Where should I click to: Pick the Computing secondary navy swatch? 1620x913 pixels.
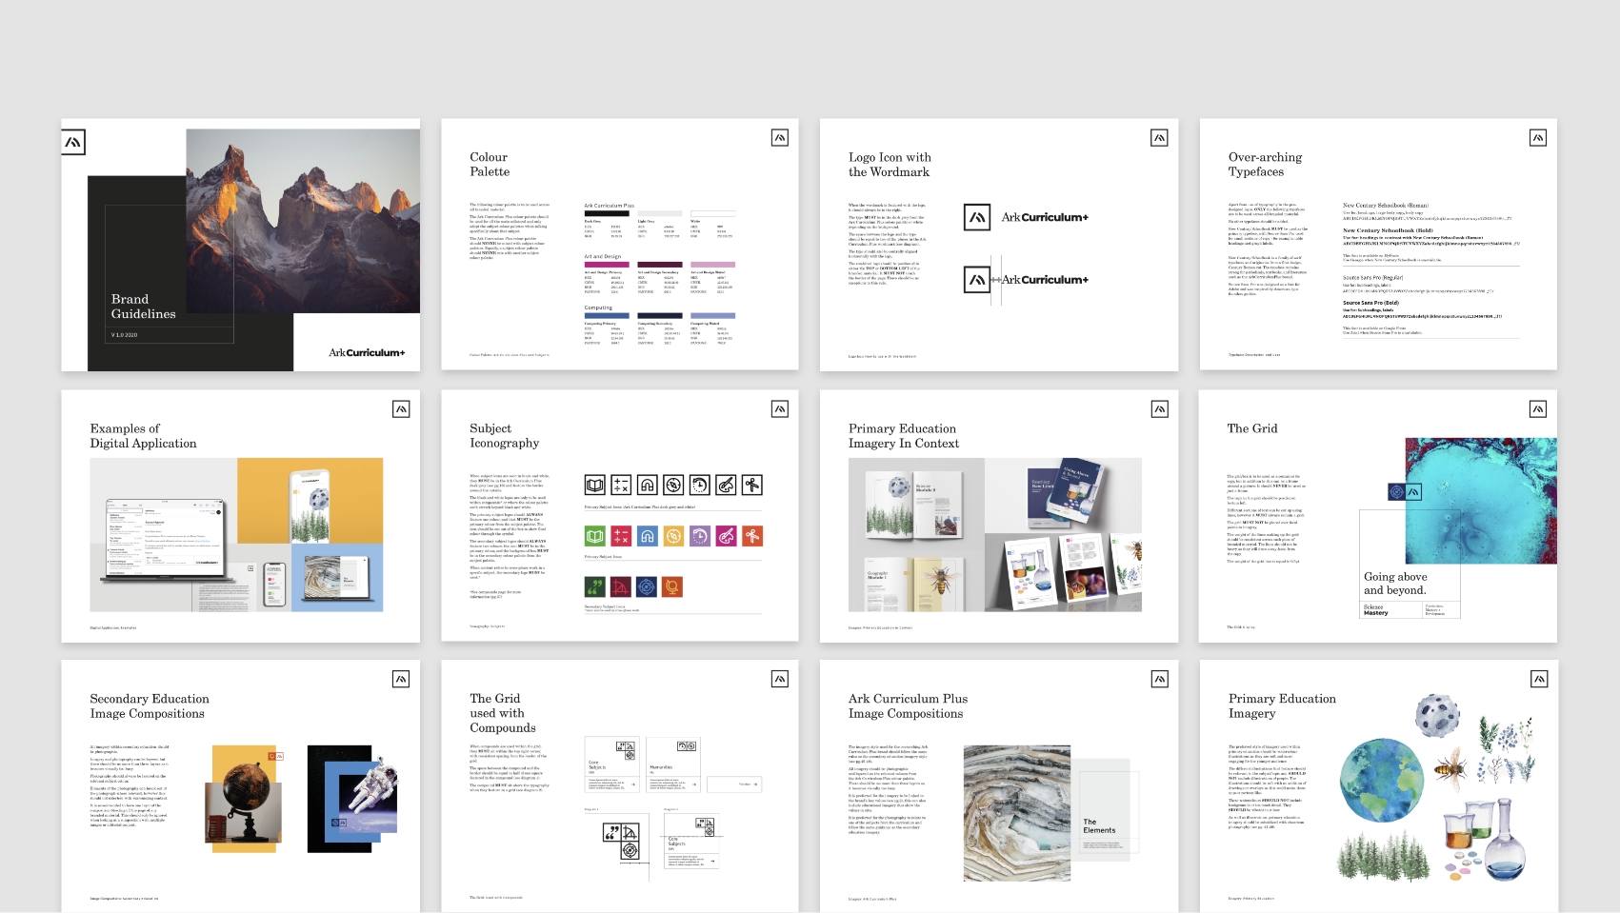pos(659,316)
